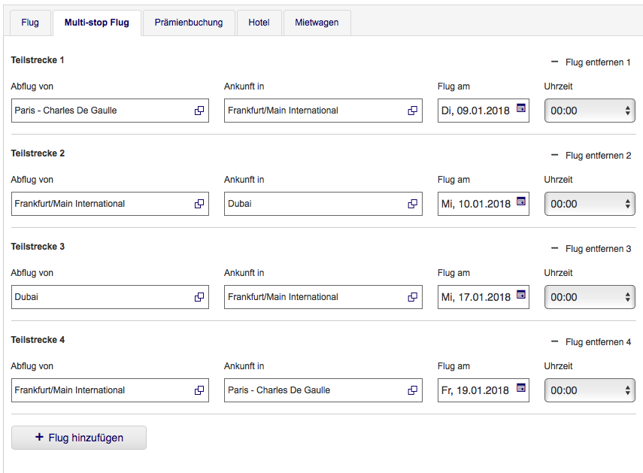
Task: Open airport picker icon for Teilstrecke 1 arrival
Action: click(x=412, y=111)
